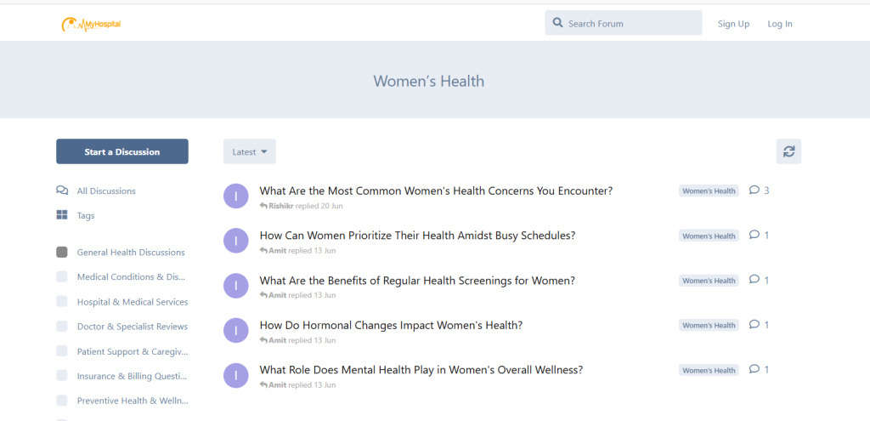The image size is (870, 421).
Task: Click the avatar beside the Hormonal Changes discussion
Action: (x=236, y=330)
